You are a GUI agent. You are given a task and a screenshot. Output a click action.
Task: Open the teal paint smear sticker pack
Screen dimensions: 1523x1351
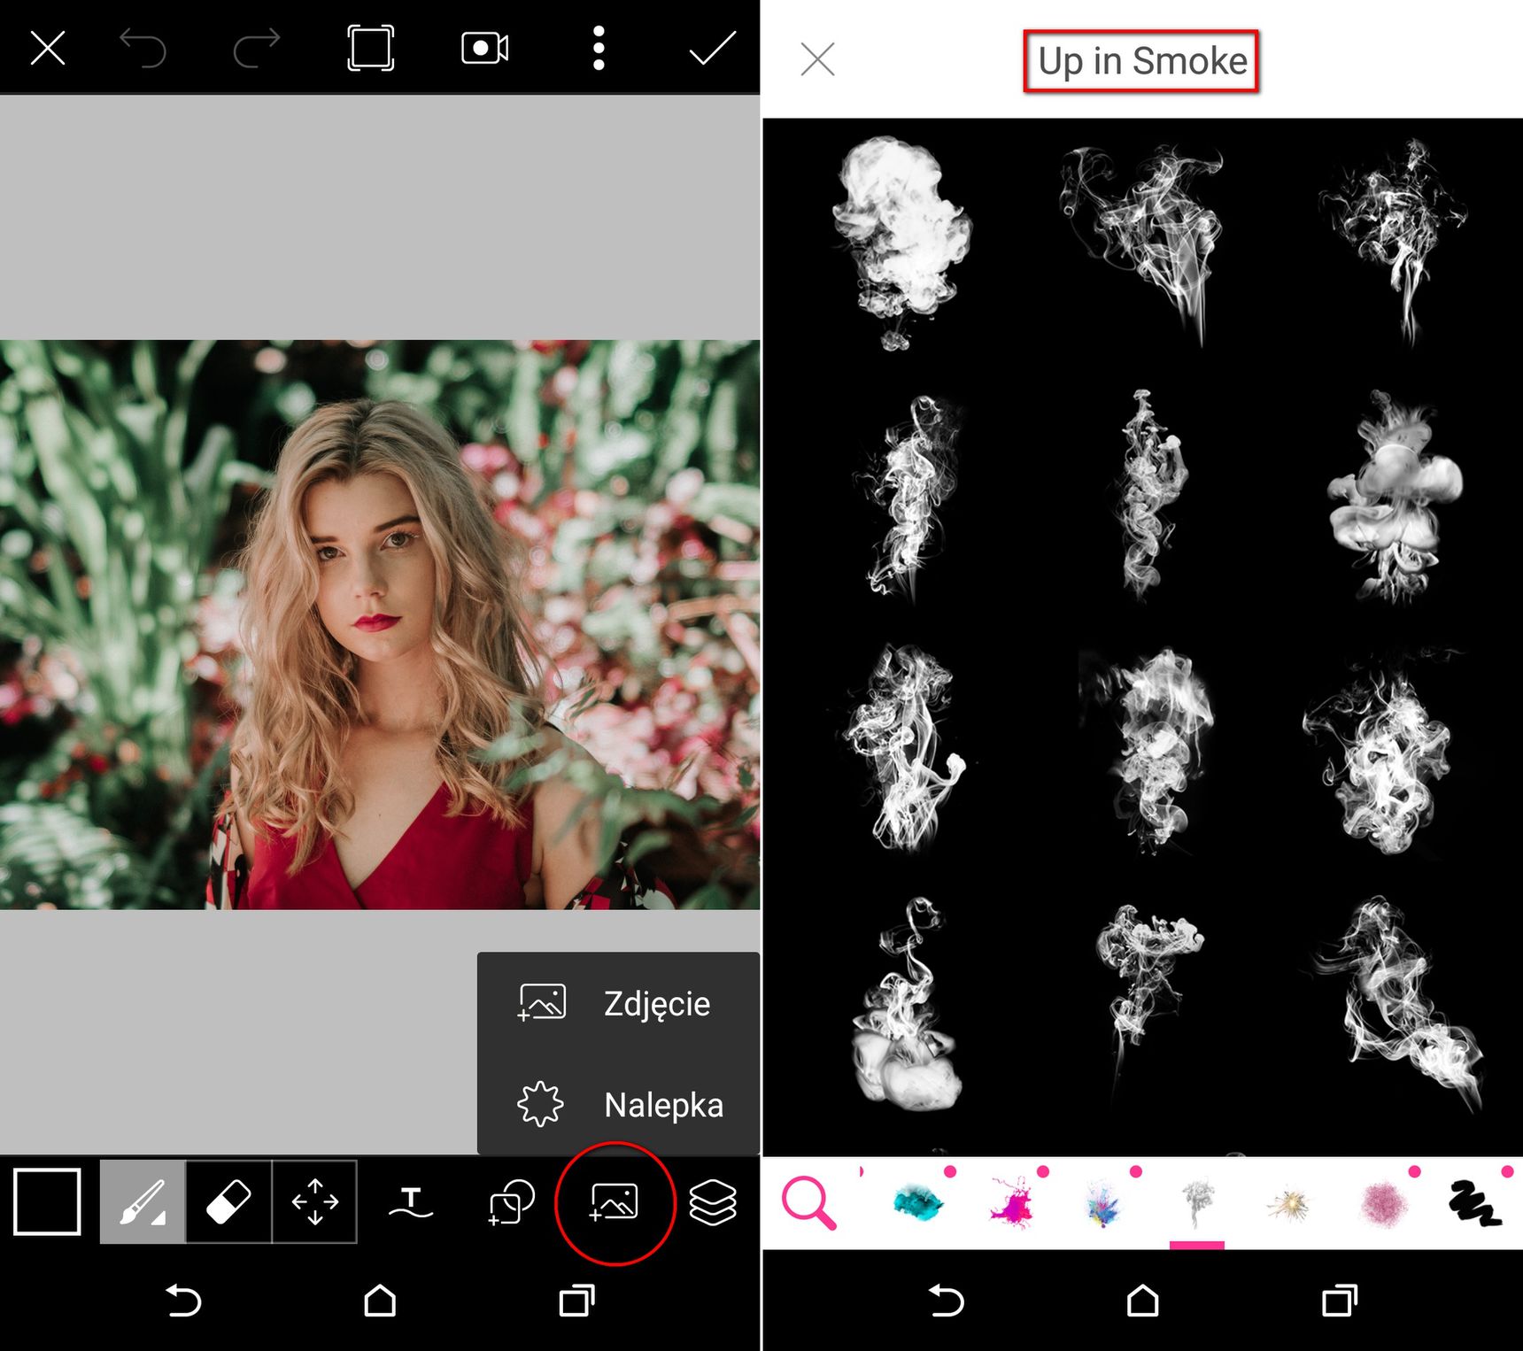(918, 1202)
